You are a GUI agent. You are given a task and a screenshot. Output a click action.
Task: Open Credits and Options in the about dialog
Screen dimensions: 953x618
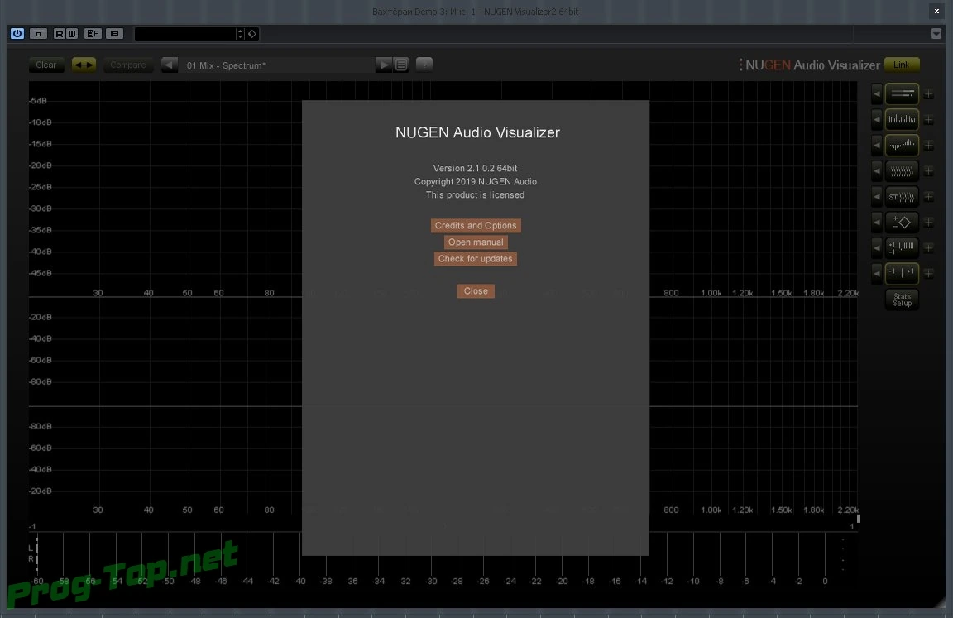tap(476, 226)
